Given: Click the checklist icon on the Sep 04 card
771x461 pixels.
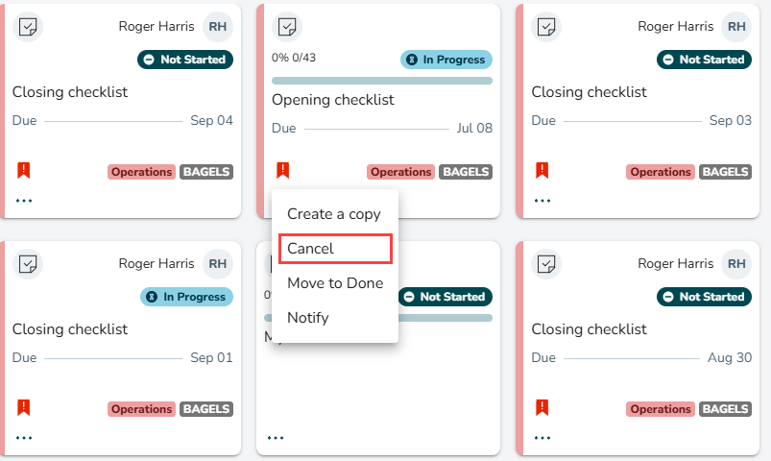Looking at the screenshot, I should click(x=28, y=27).
